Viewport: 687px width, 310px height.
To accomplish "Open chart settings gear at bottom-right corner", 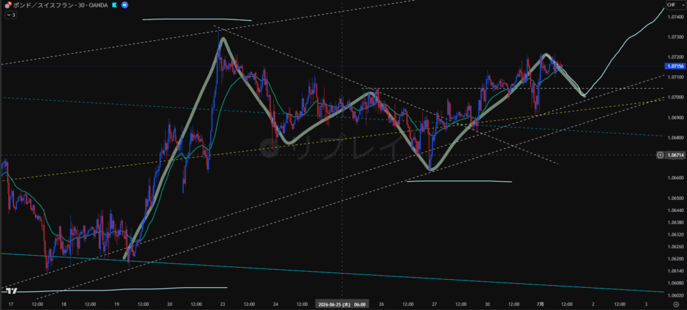I will [x=676, y=304].
